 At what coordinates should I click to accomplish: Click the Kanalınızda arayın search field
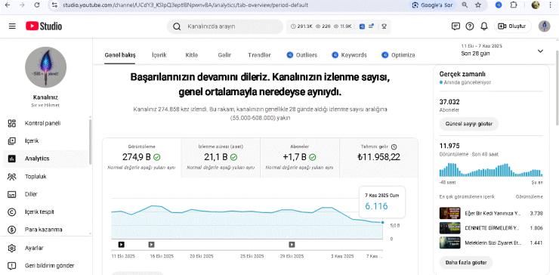[x=224, y=26]
